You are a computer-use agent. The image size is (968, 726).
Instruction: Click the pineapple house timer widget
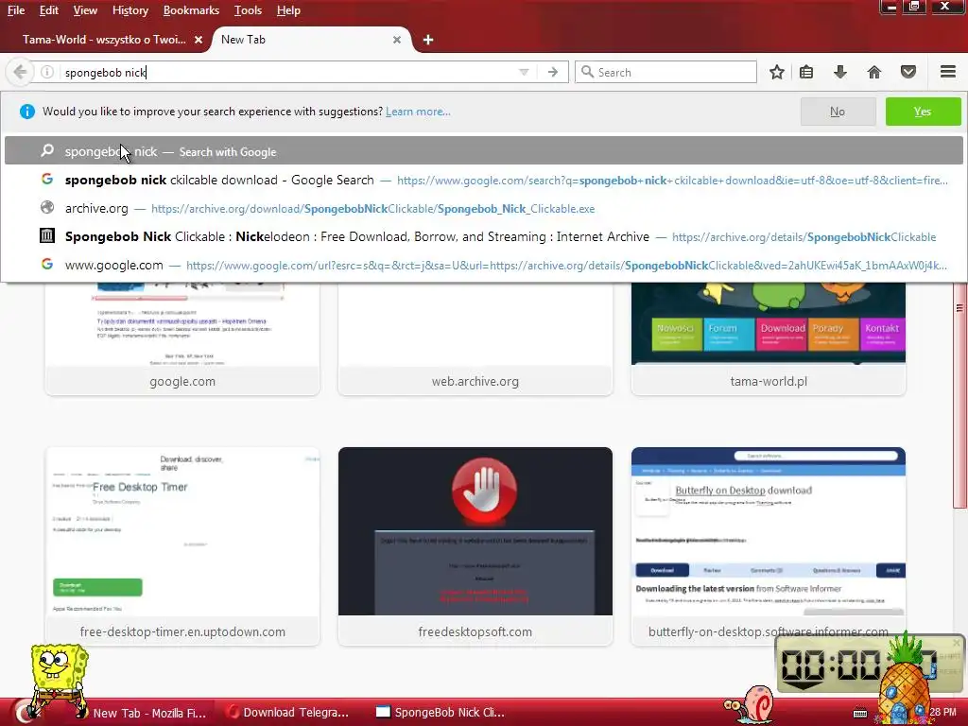point(905,679)
